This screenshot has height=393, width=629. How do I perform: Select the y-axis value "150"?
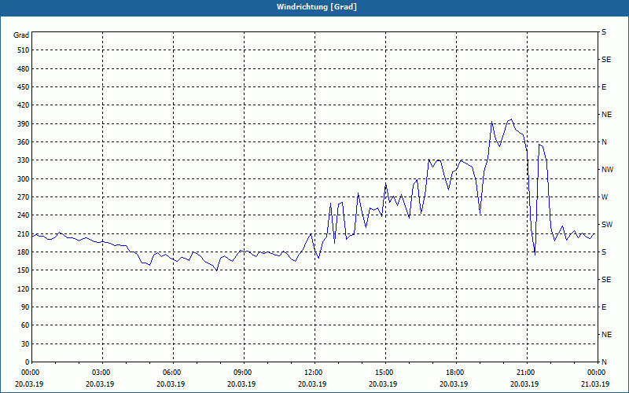coord(24,270)
